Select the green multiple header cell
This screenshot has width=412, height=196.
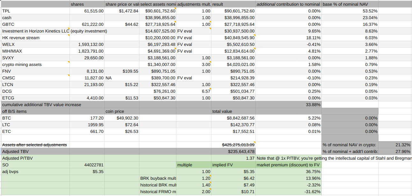click(x=194, y=165)
